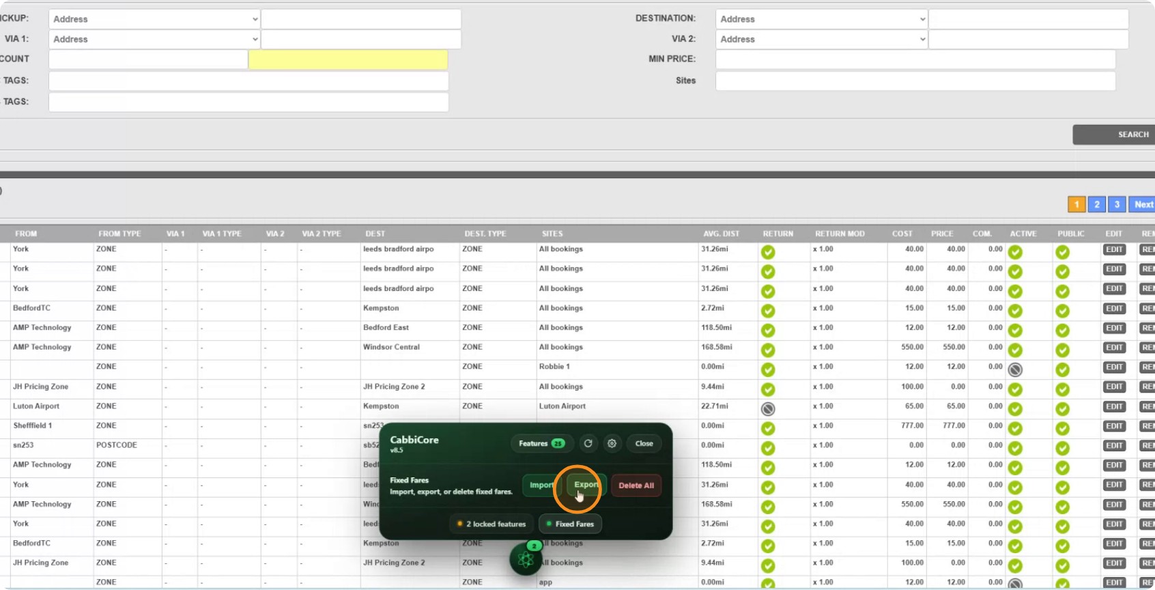The height and width of the screenshot is (590, 1155).
Task: Click the ACTIVE column header
Action: [1023, 234]
